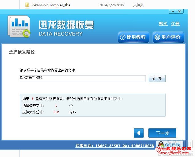Click the 客服电话 customer service link
195x157 pixels.
115,146
